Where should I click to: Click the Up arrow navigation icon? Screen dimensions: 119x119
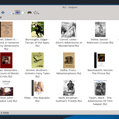pos(3,12)
